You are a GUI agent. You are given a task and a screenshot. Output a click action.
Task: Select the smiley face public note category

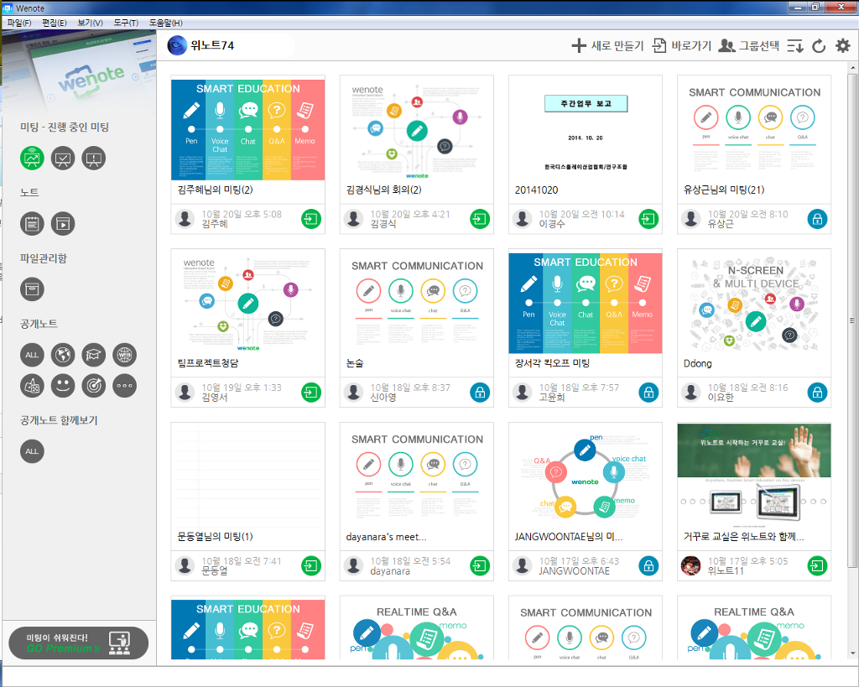point(63,386)
